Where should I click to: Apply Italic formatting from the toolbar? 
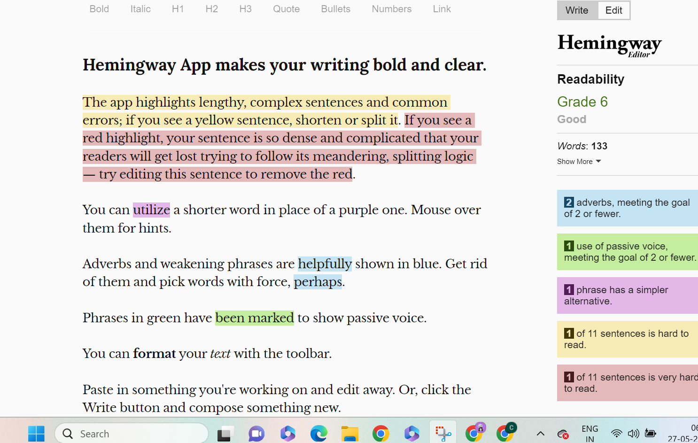click(x=140, y=9)
